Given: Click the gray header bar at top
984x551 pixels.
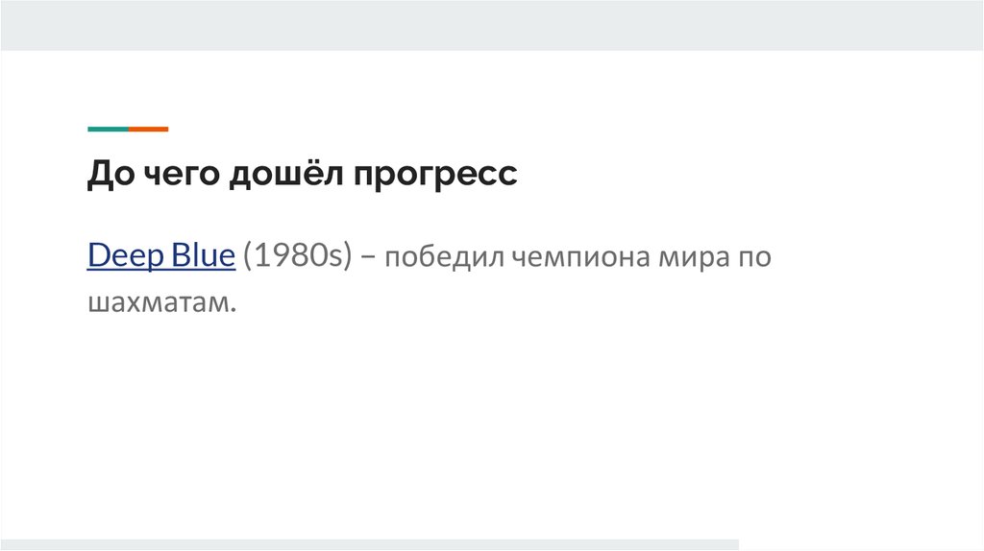Looking at the screenshot, I should [492, 25].
